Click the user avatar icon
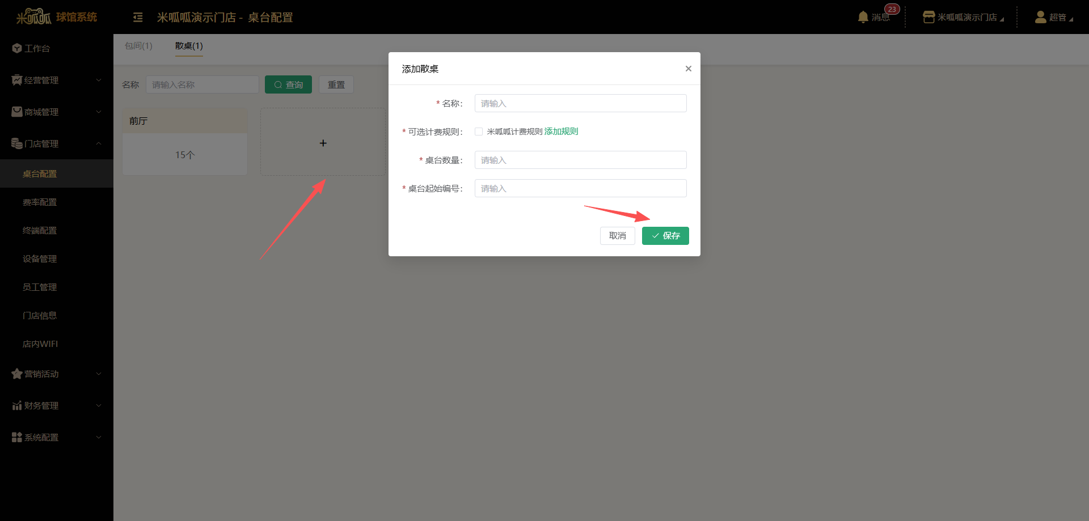1089x521 pixels. coord(1040,17)
